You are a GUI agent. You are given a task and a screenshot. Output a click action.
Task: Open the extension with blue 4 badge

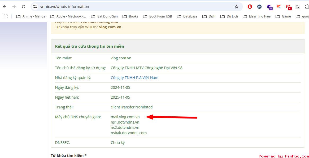[x=278, y=7]
